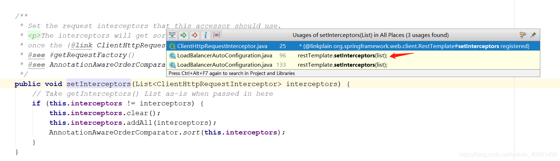The height and width of the screenshot is (161, 560).
Task: Click the setInterceptors method name in the editor
Action: click(x=99, y=84)
